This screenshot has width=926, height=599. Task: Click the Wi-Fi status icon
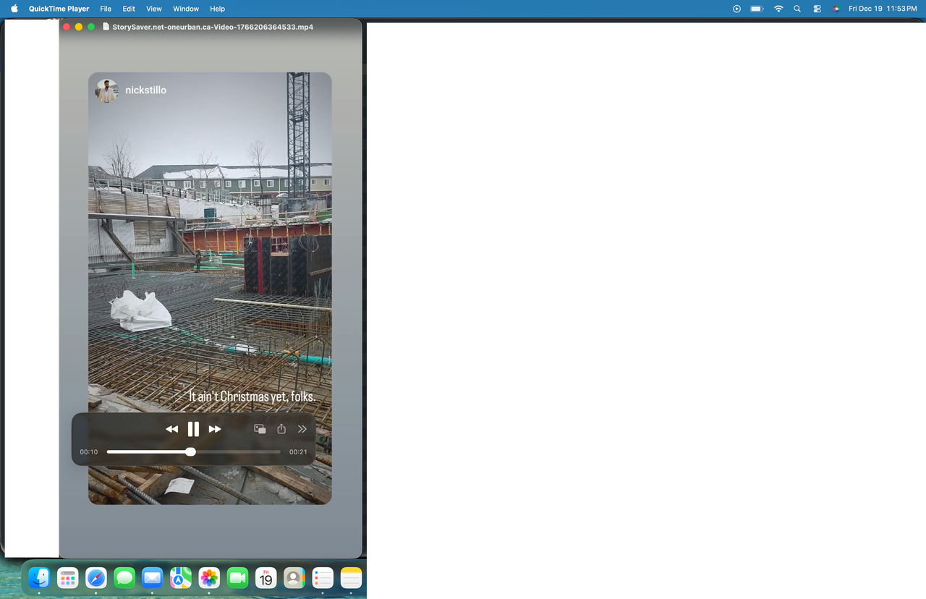coord(778,9)
